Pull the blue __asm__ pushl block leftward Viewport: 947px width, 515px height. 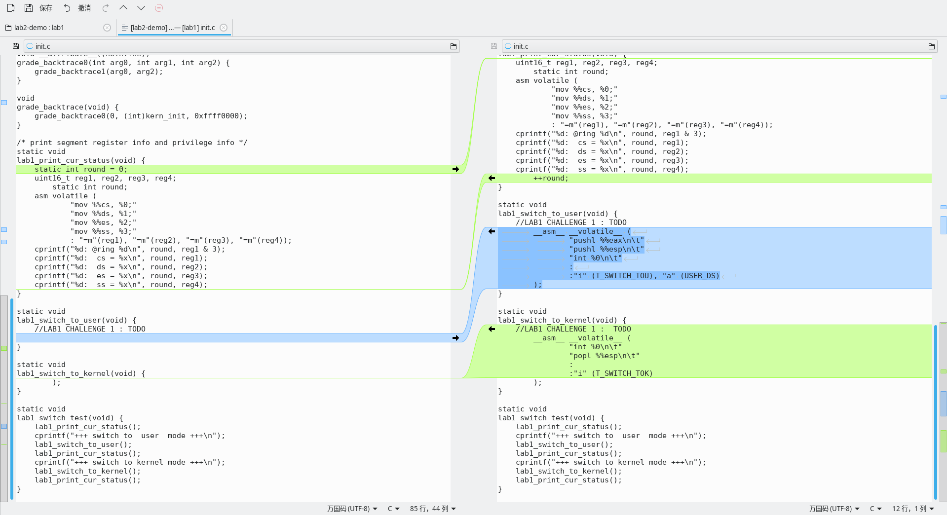[x=492, y=231]
